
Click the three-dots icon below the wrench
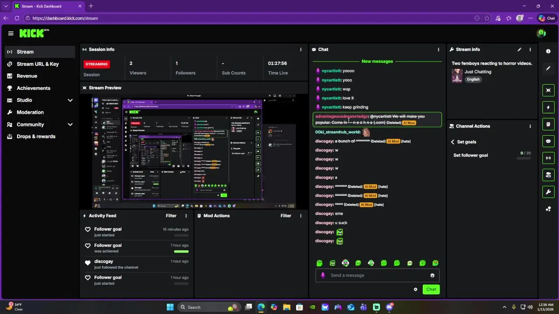coord(549,209)
